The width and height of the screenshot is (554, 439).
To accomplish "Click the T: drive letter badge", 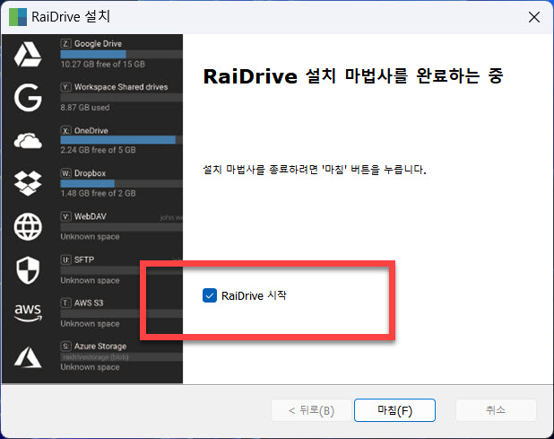I will pos(65,303).
